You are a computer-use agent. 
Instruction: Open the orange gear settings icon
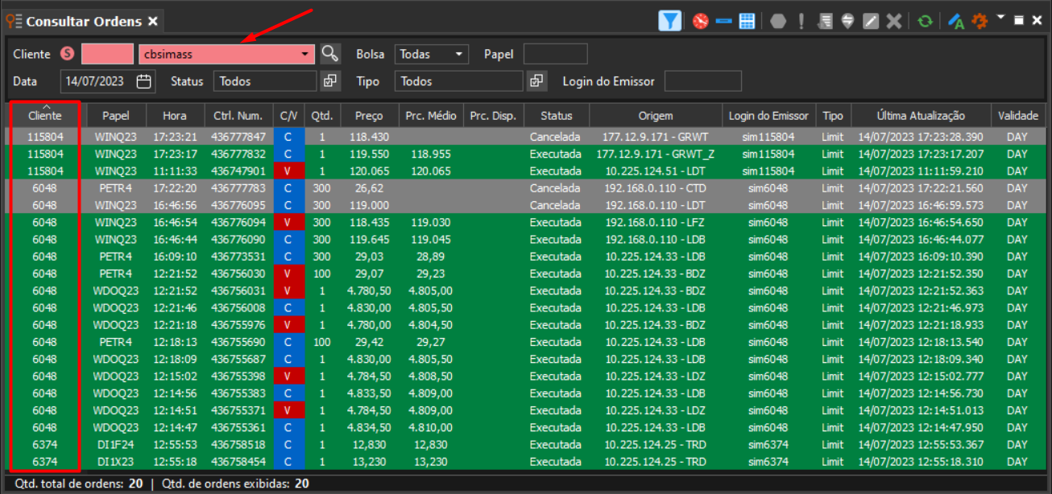click(x=980, y=22)
